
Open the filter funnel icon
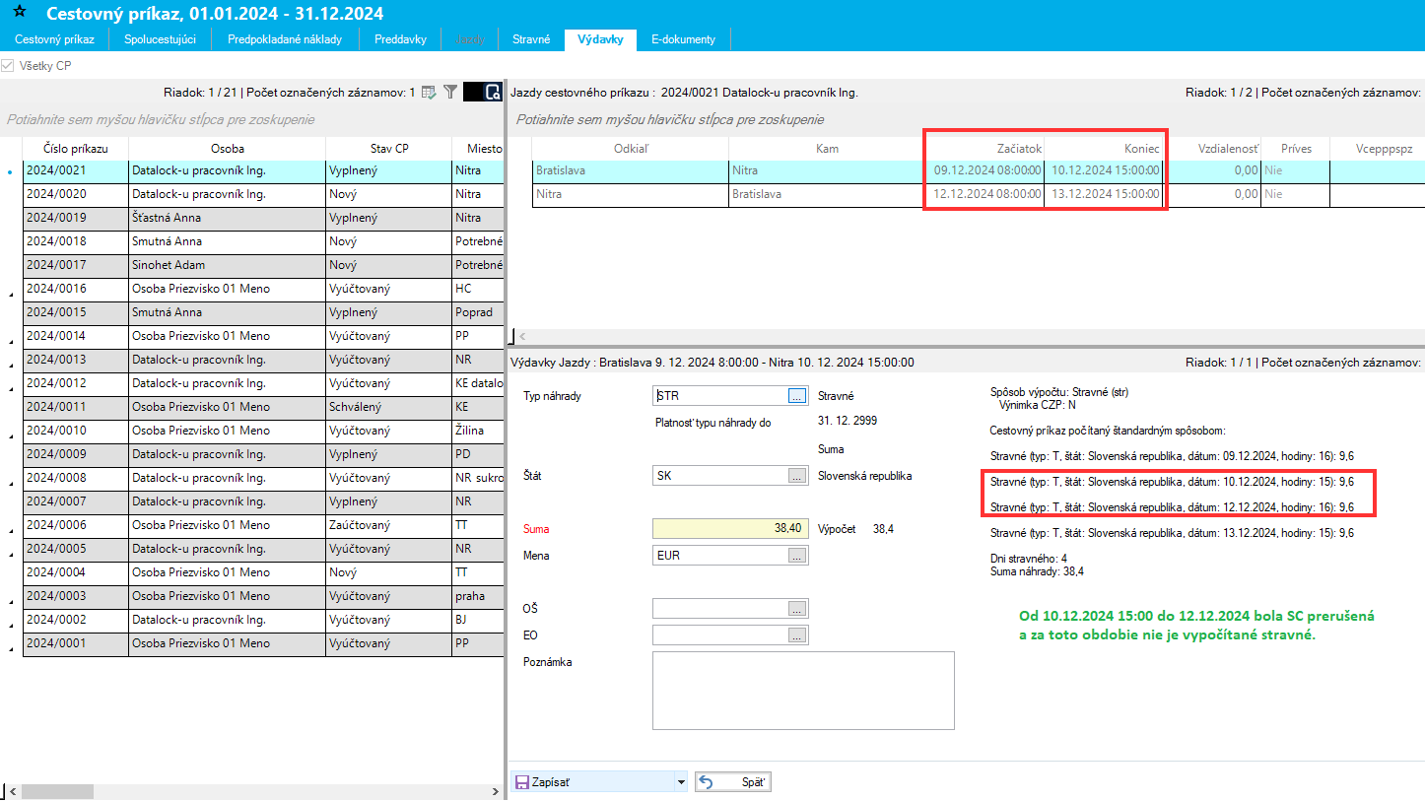pyautogui.click(x=450, y=92)
